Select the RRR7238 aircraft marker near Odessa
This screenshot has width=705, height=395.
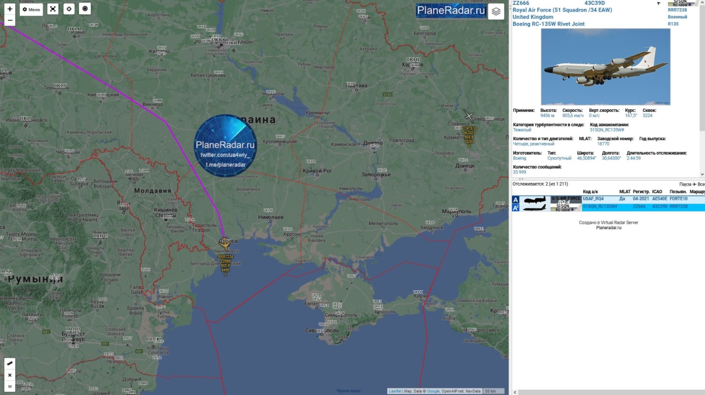coord(225,244)
